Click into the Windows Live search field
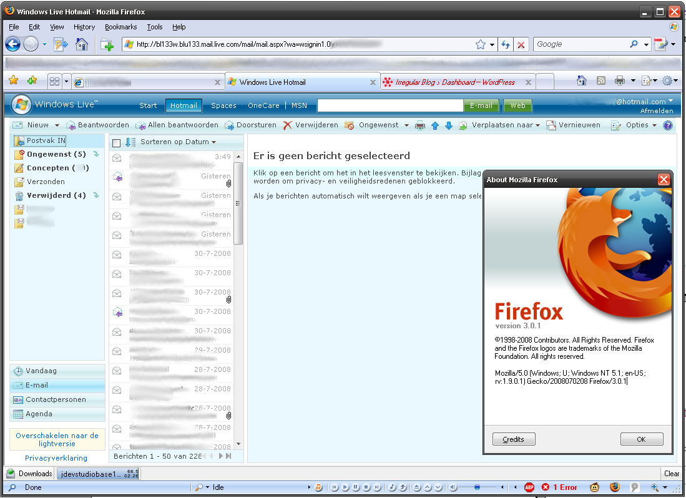 [390, 105]
